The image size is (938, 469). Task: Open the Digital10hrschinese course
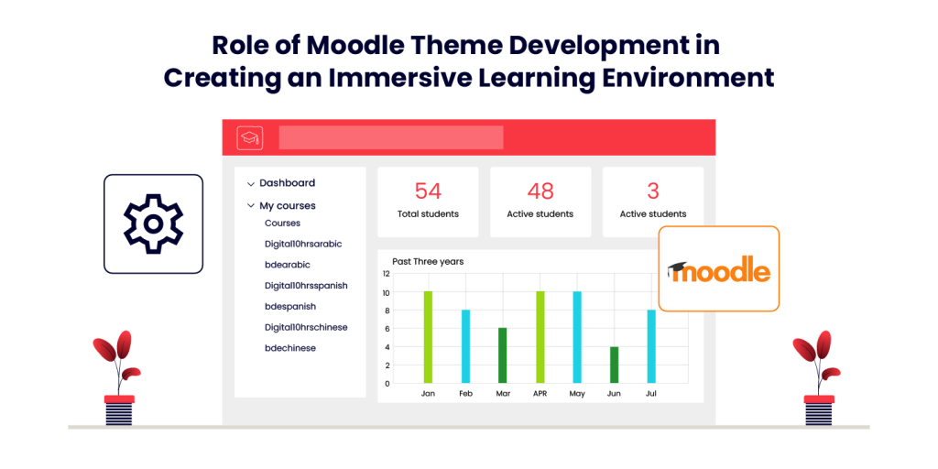(x=306, y=327)
